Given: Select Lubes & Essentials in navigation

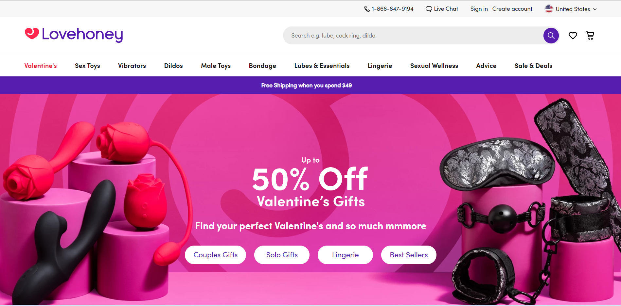Looking at the screenshot, I should tap(322, 66).
